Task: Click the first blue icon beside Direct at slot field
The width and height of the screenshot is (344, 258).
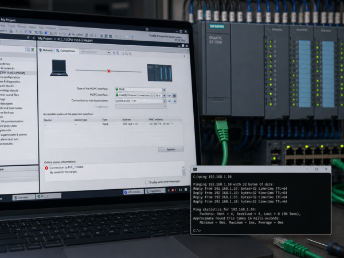Action: click(170, 101)
